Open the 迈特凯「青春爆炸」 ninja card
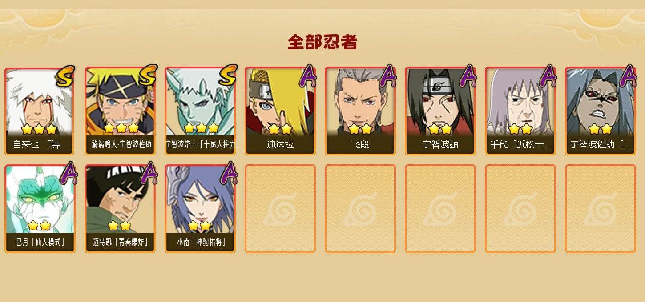The height and width of the screenshot is (302, 645). click(120, 209)
